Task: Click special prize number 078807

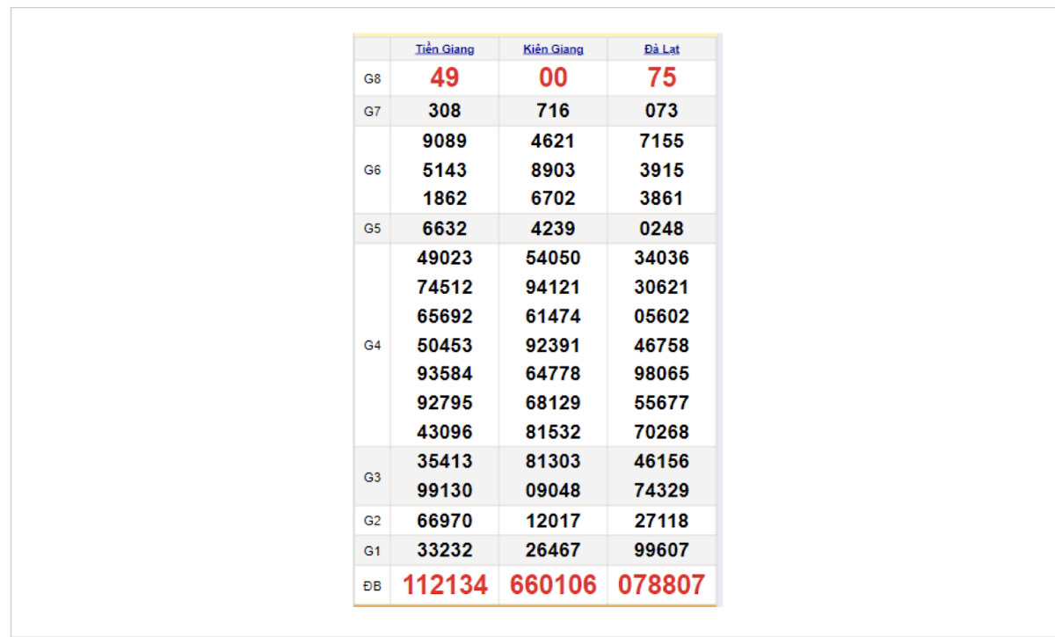Action: (x=661, y=585)
